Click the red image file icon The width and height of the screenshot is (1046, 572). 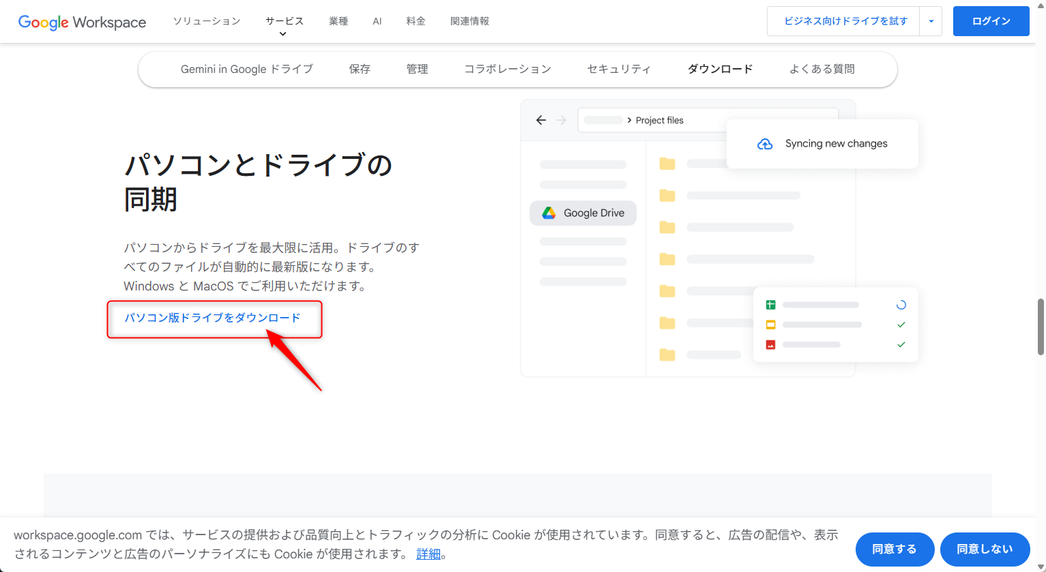click(770, 344)
